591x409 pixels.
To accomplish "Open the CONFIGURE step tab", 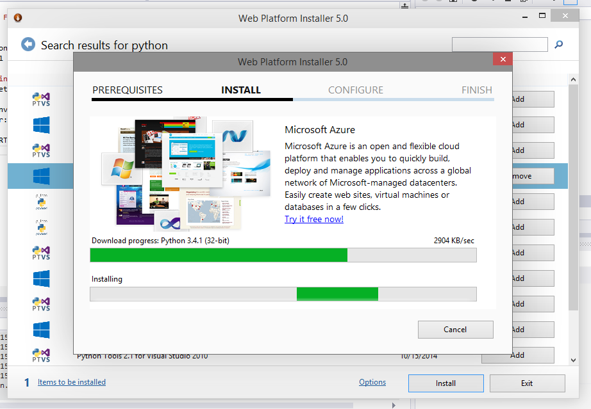I will 355,90.
